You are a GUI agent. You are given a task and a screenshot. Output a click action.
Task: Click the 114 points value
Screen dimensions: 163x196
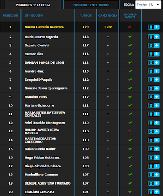[x=85, y=54]
